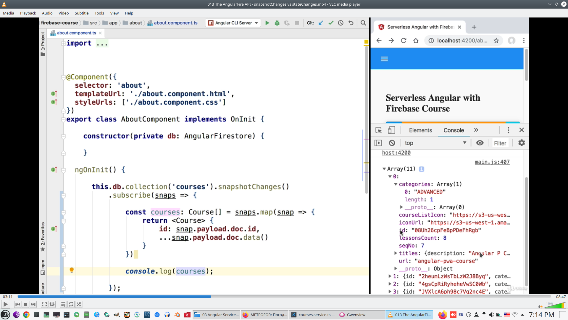Screen dimensions: 568x320
Task: Skip to next media track
Action: pyautogui.click(x=33, y=304)
